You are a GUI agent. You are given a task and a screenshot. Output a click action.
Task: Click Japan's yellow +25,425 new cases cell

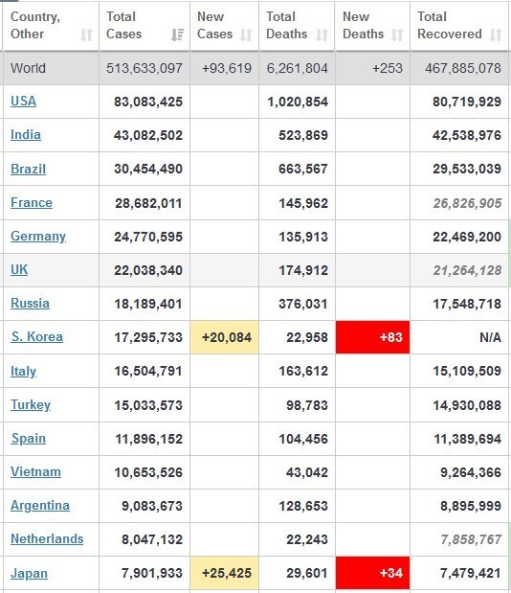225,573
